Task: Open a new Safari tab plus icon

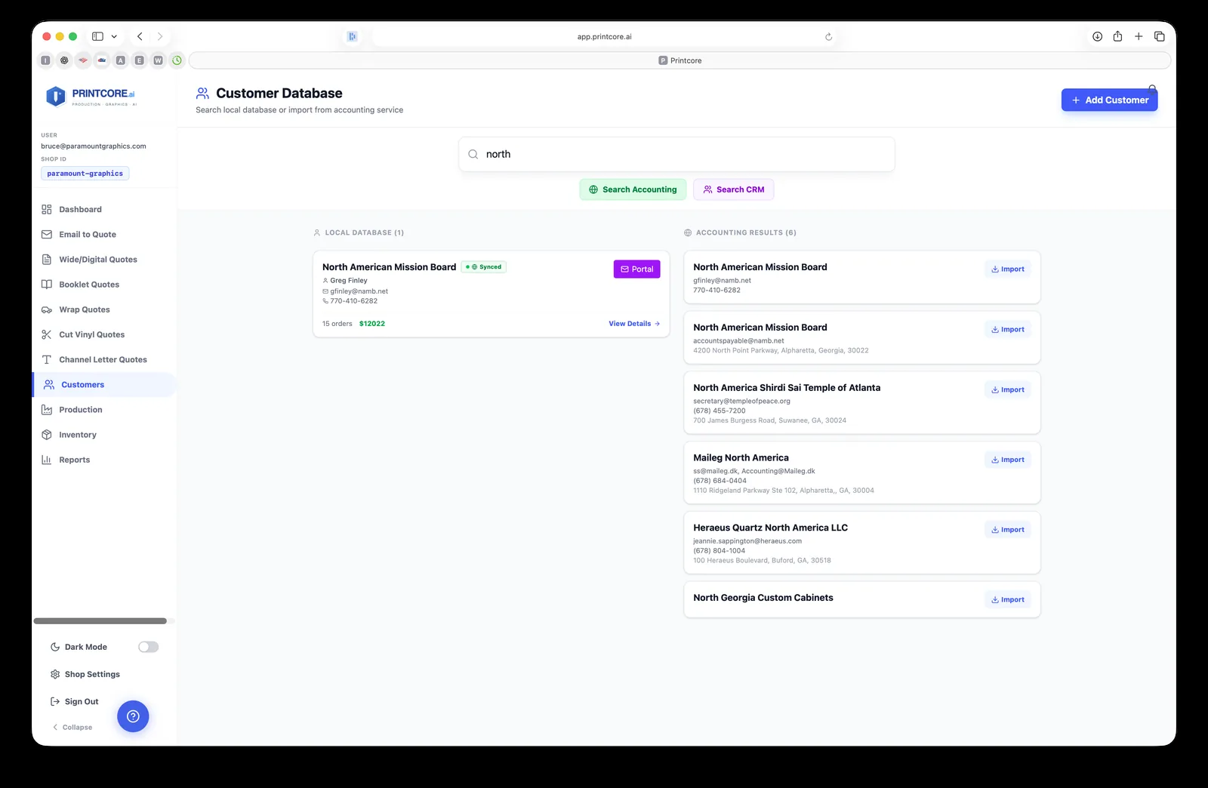Action: [1139, 36]
